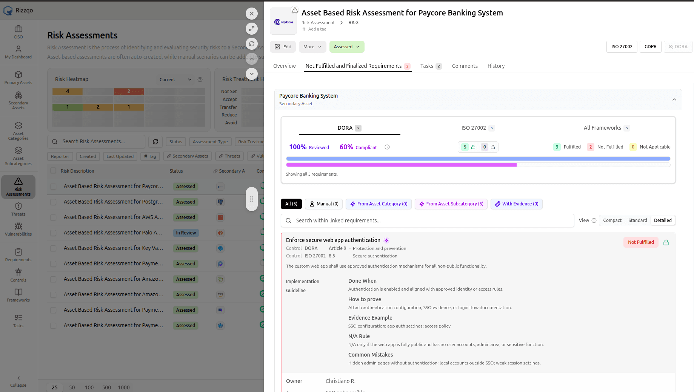Open the More actions dropdown
Screen dimensions: 694x392
312,47
